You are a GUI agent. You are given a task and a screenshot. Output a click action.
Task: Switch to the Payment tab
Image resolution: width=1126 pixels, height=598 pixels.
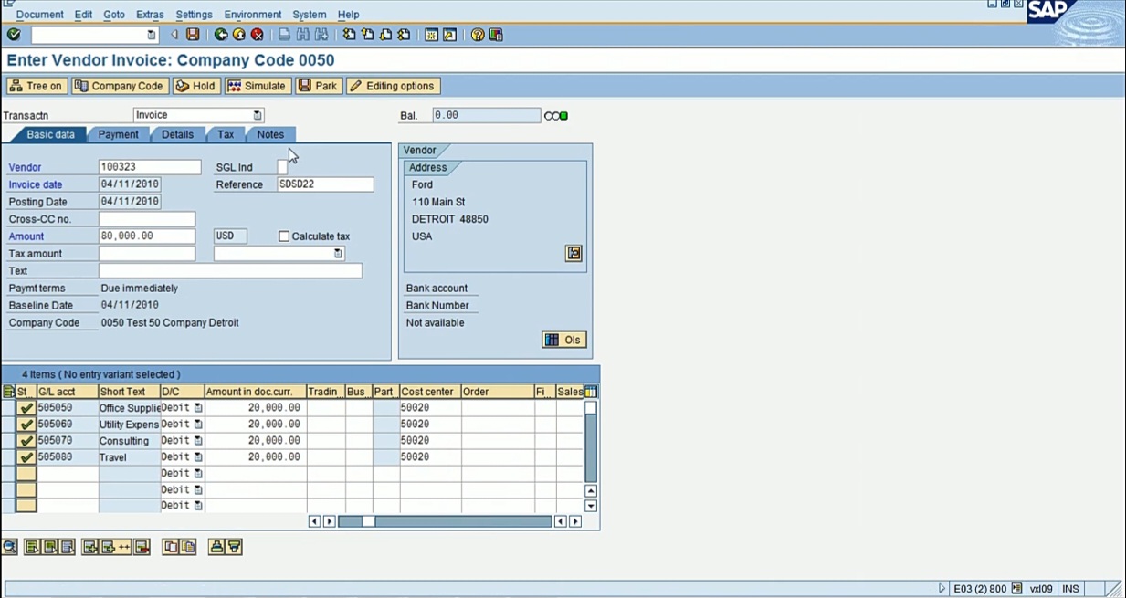click(119, 134)
